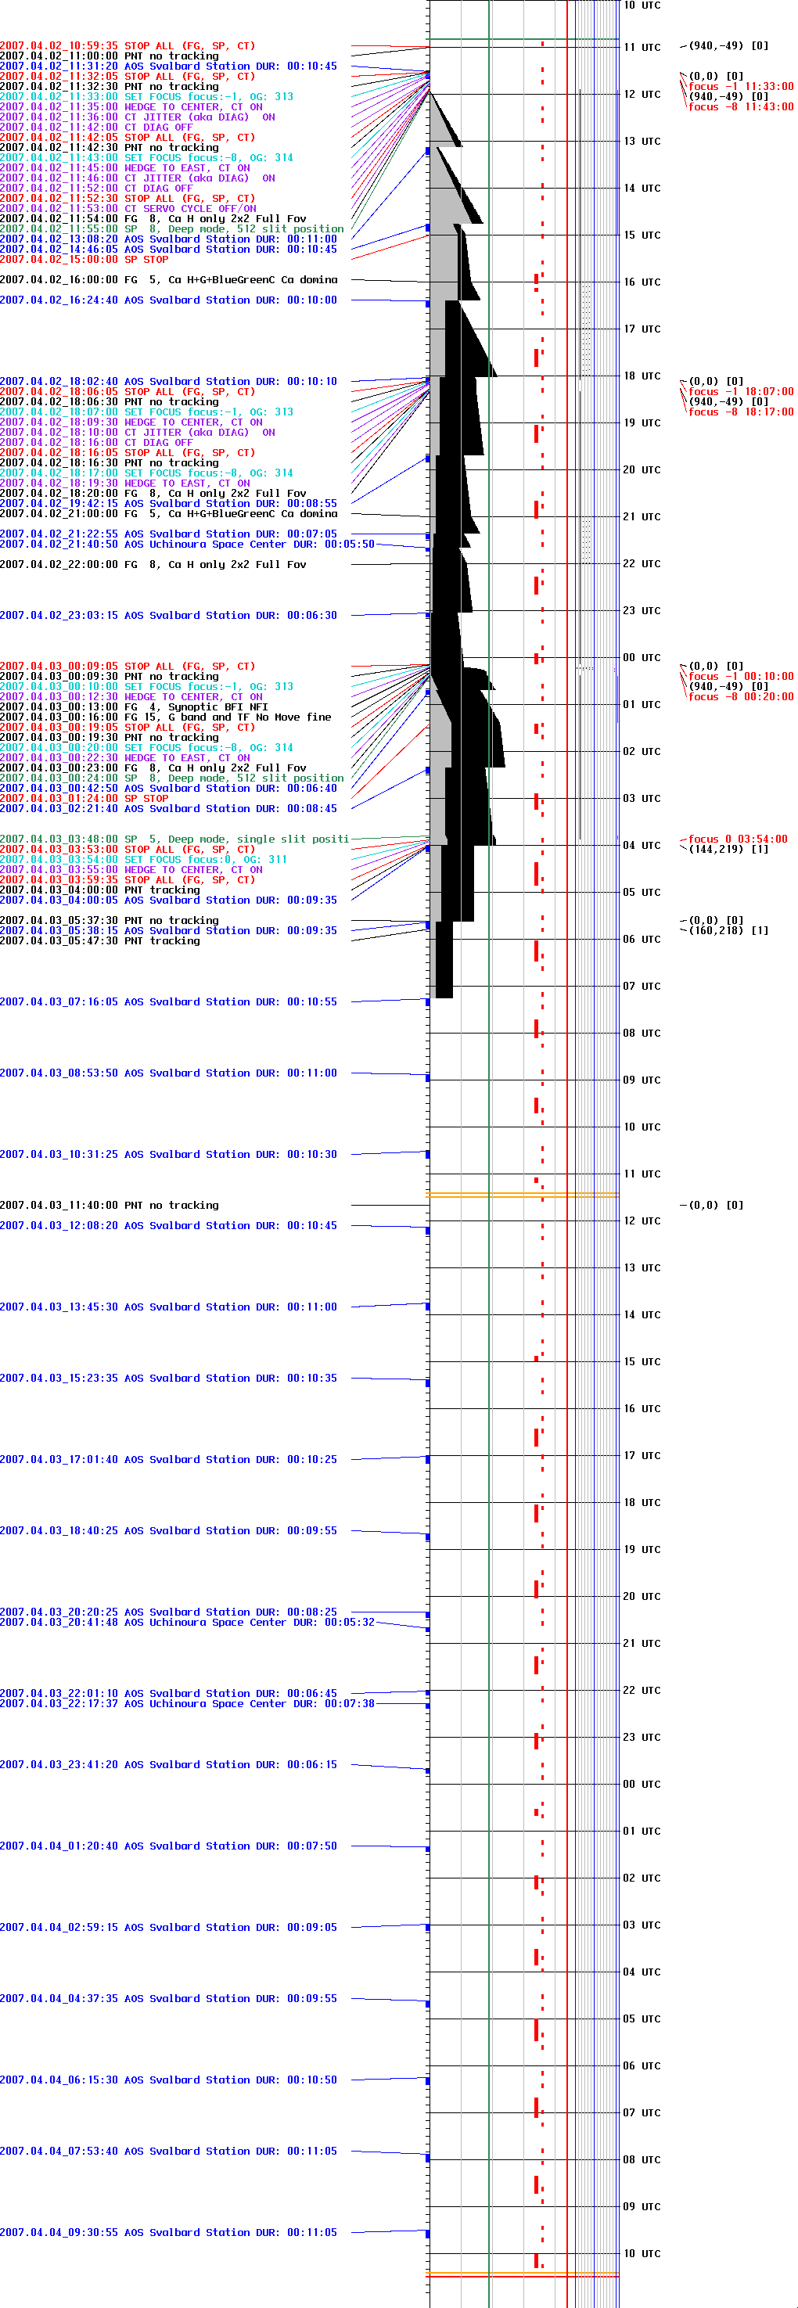Click the 2007.04.03_07:16:05 AOS Svalbard Station entry
This screenshot has width=798, height=2308.
click(168, 1001)
